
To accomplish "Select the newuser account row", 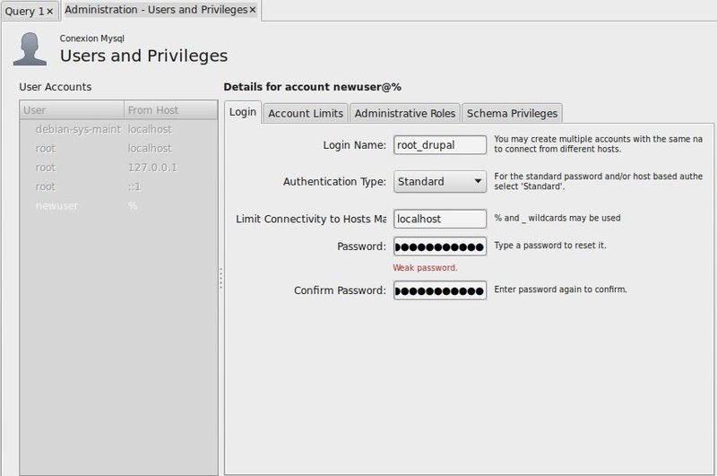I will [x=119, y=206].
